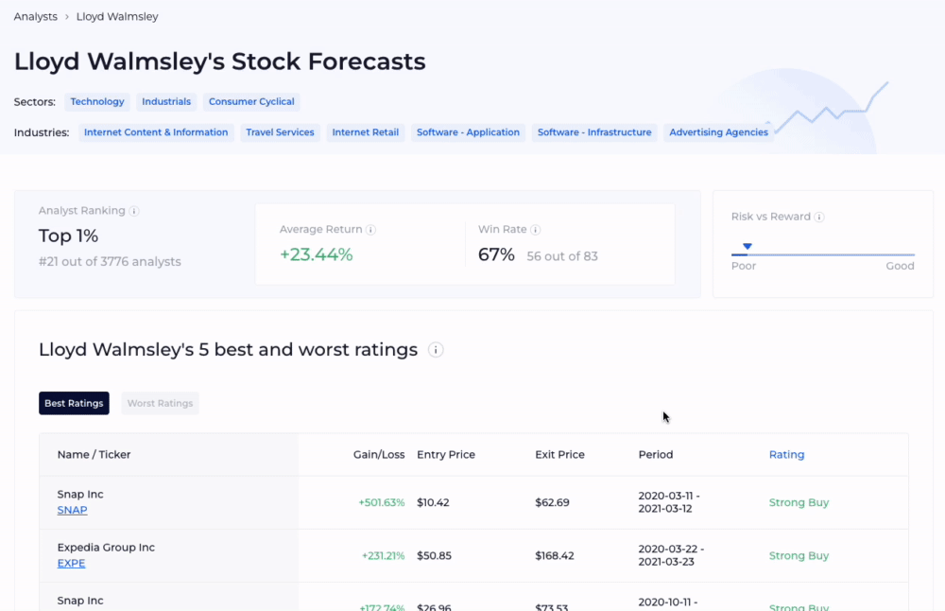Open the SNAP ticker link
945x611 pixels.
click(72, 510)
